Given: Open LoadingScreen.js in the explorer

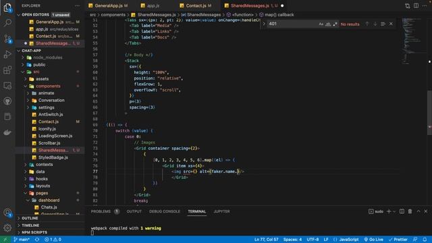Looking at the screenshot, I should (55, 136).
